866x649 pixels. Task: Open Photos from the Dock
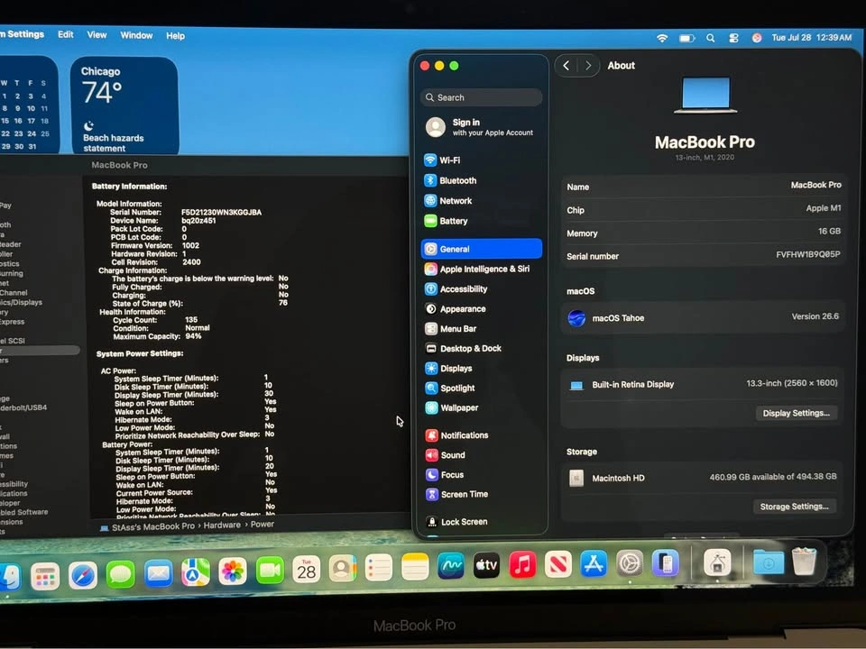[233, 571]
